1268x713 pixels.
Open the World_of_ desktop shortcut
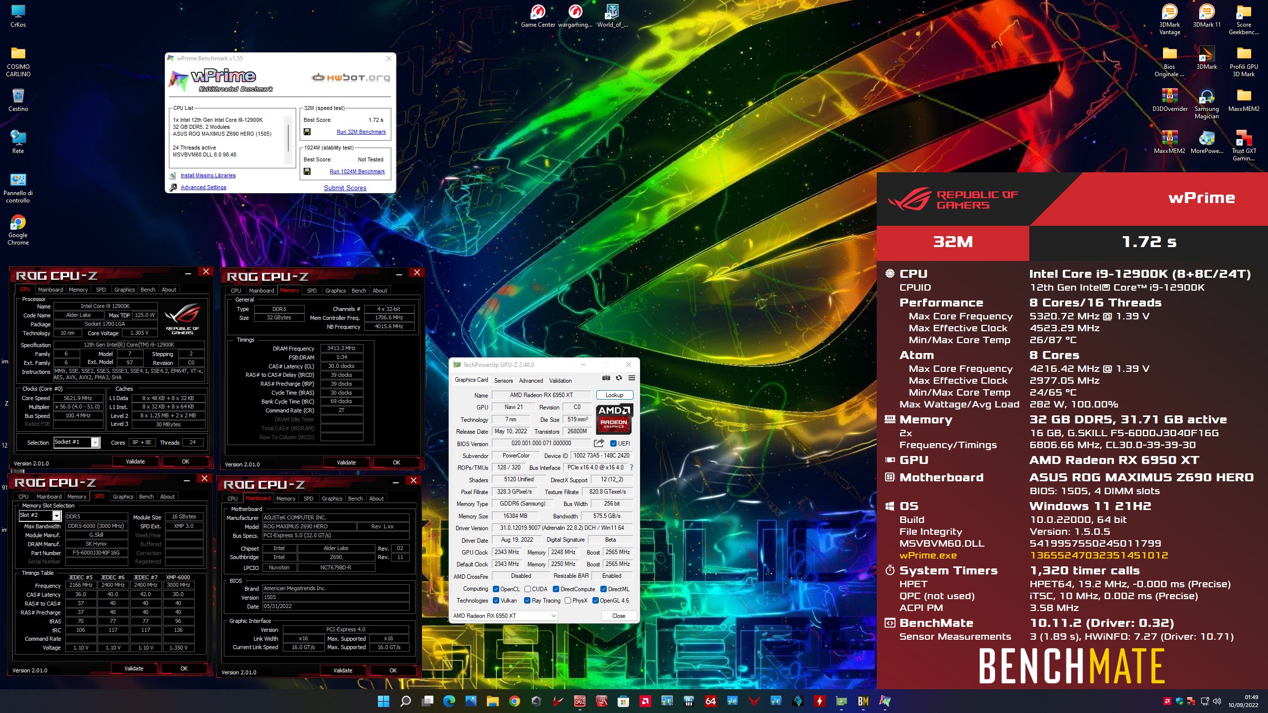[x=612, y=16]
